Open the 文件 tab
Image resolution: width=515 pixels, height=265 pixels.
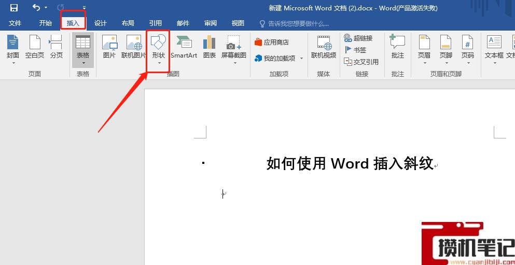[15, 23]
